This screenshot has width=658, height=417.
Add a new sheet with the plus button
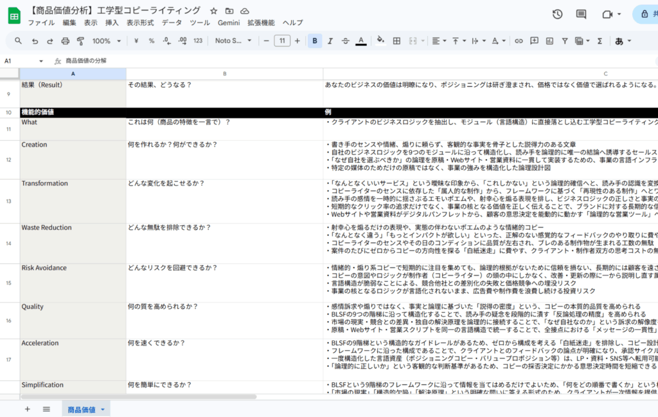point(27,408)
